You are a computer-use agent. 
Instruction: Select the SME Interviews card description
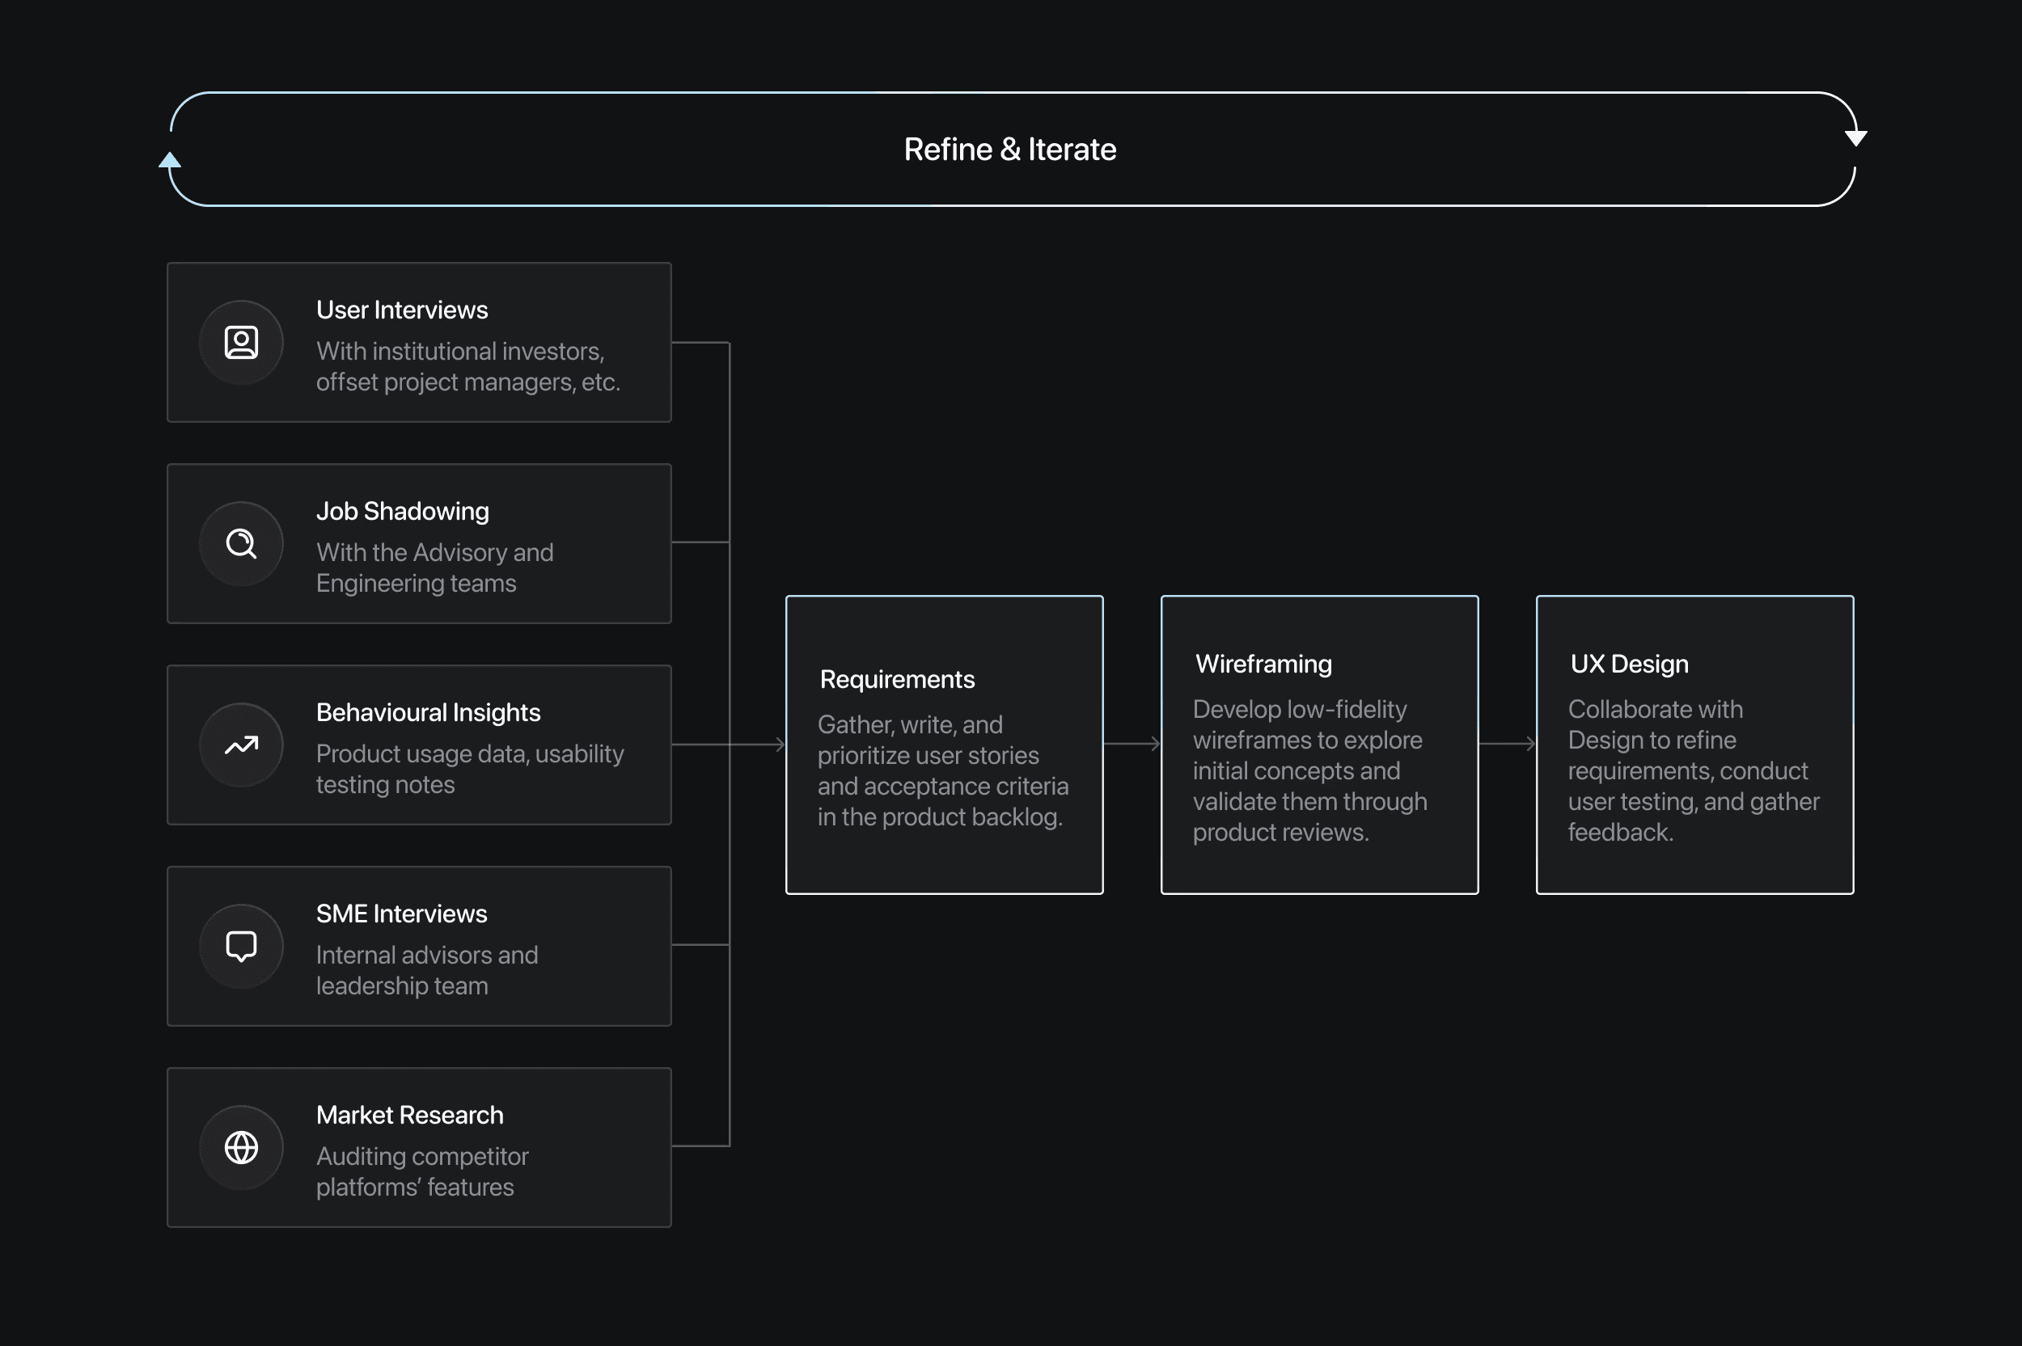click(427, 970)
